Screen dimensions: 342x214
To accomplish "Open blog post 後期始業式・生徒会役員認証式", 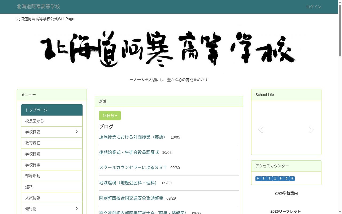I will [129, 152].
